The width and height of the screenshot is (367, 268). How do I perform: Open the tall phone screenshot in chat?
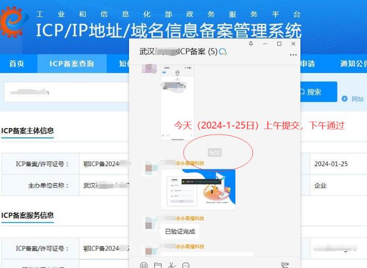pos(177,102)
